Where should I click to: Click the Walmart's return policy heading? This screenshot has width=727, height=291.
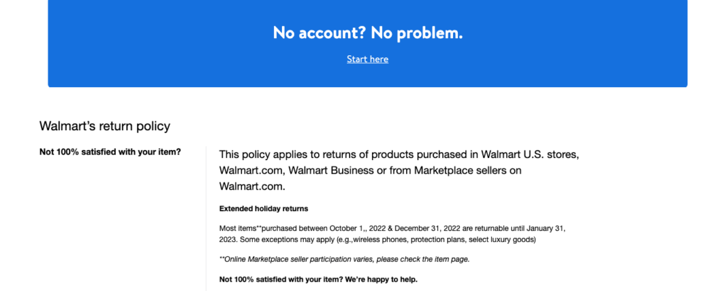click(x=105, y=126)
